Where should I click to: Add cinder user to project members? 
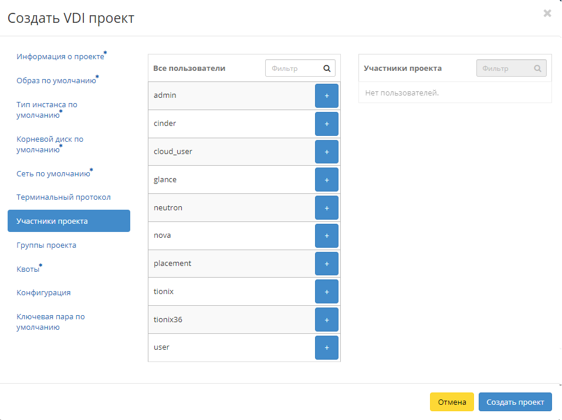coord(326,124)
